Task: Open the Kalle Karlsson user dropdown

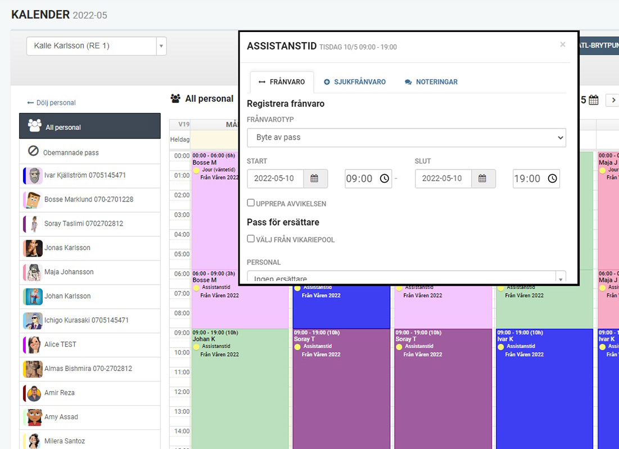Action: point(96,46)
